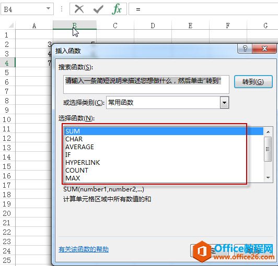Click the dialog help question mark button
This screenshot has width=278, height=266.
[245, 49]
